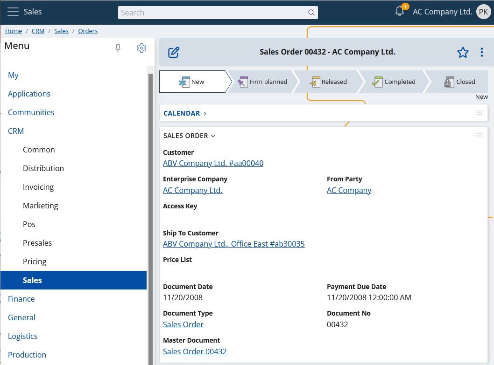Go to CRM breadcrumb
Image resolution: width=494 pixels, height=365 pixels.
38,31
